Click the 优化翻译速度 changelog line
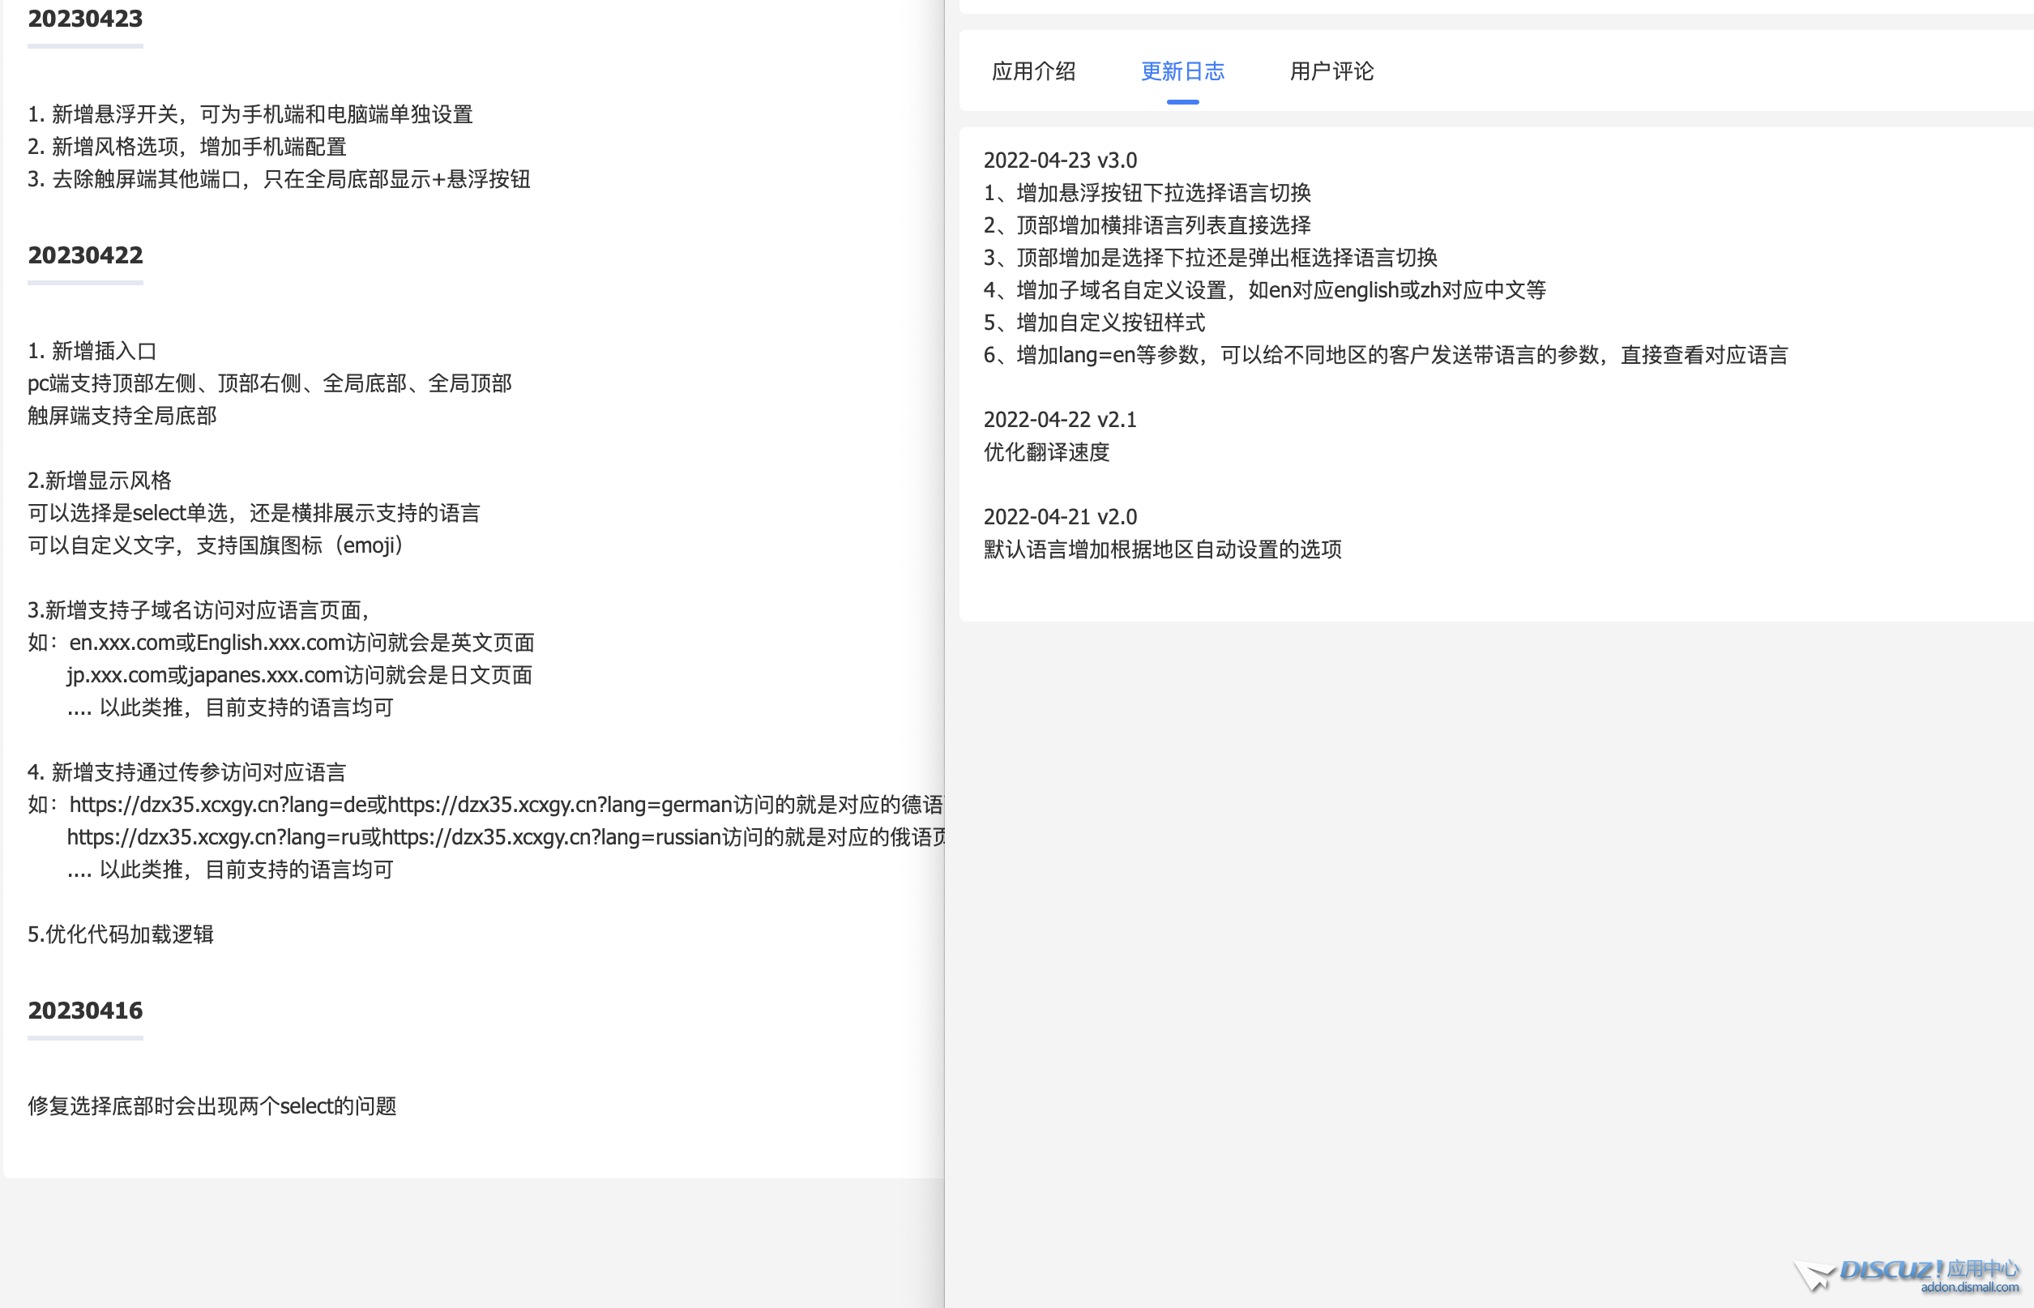The height and width of the screenshot is (1308, 2034). pyautogui.click(x=1045, y=452)
